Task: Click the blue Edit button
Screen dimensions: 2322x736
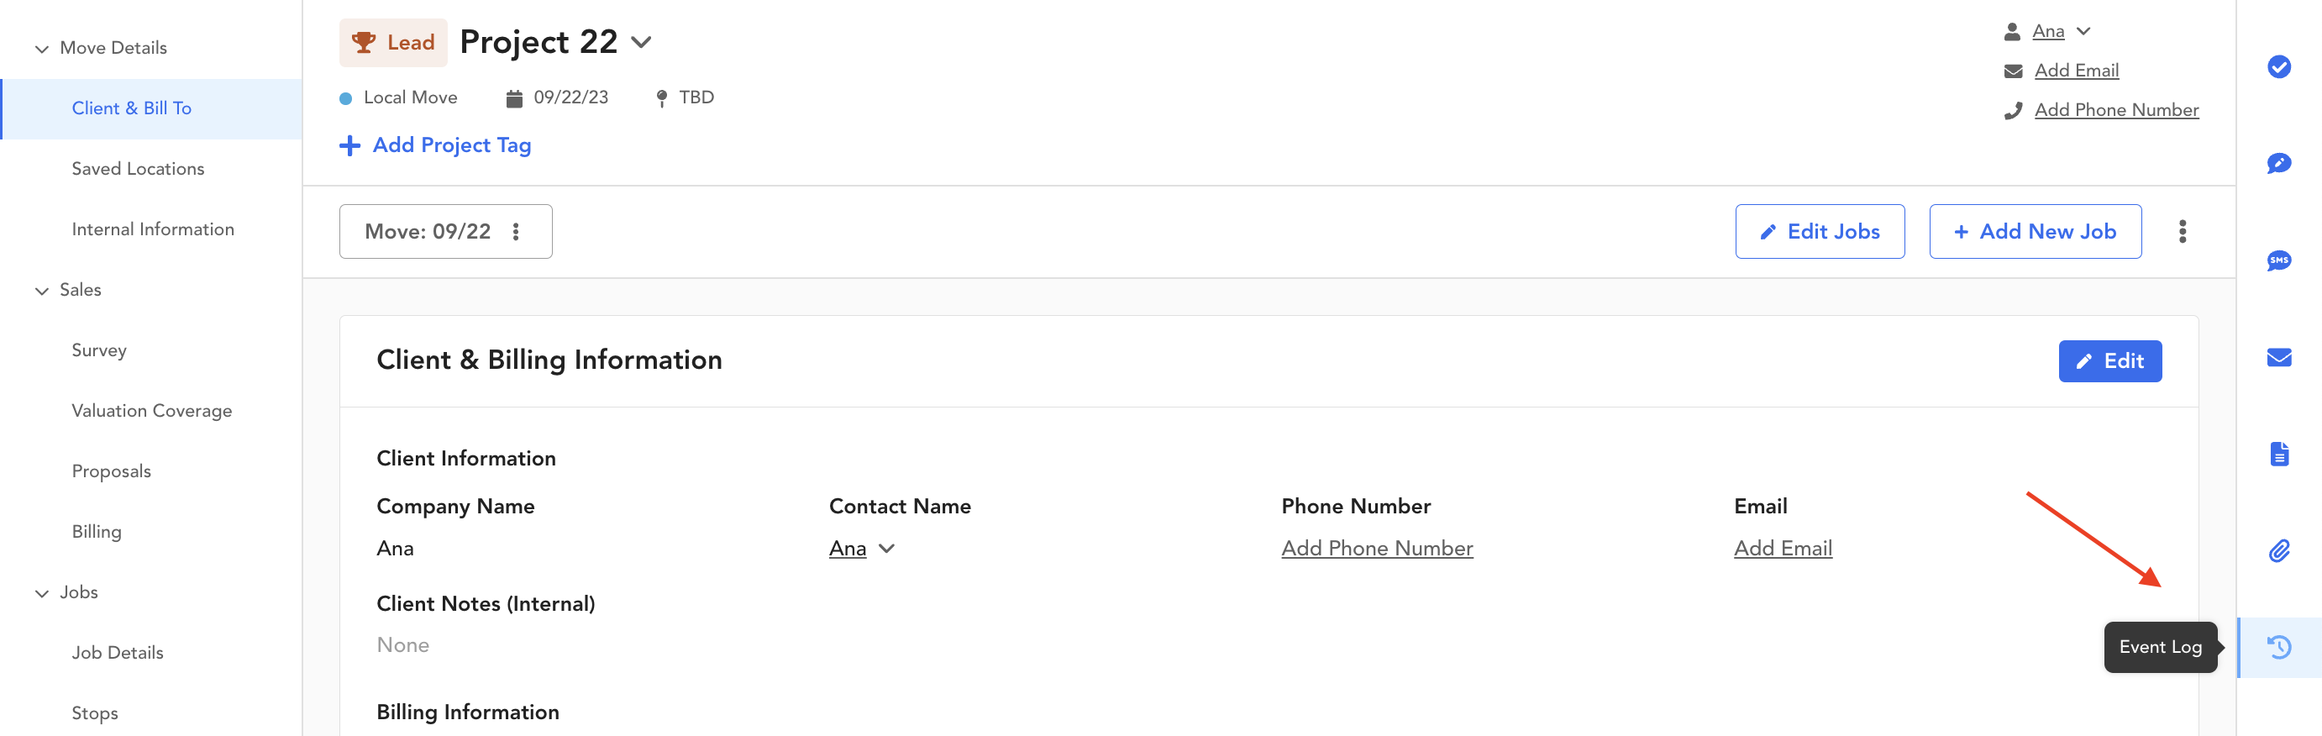Action: point(2109,360)
